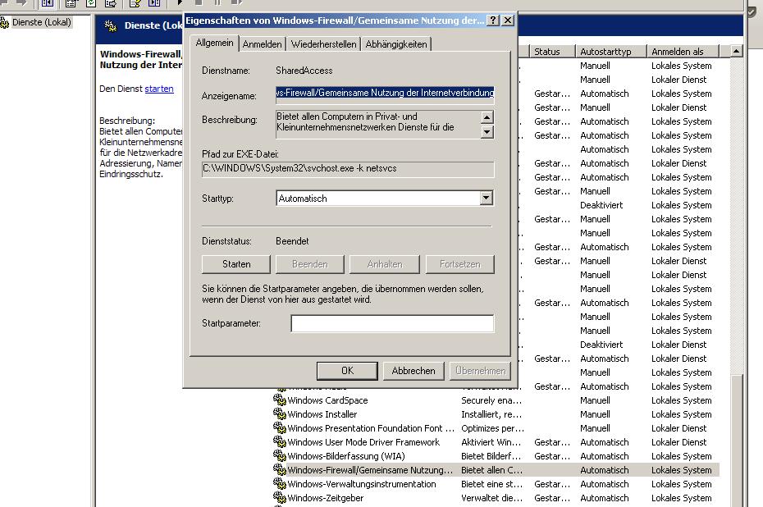
Task: Close the Eigenschaften dialog with X
Action: [x=508, y=20]
